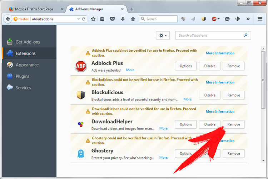268x179 pixels.
Task: Click the Search all add-ons field
Action: point(213,35)
